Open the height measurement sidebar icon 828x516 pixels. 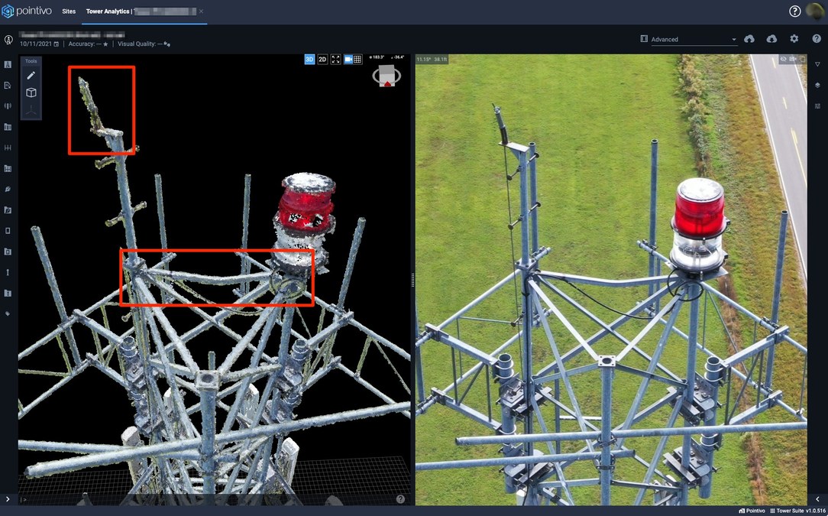8,272
